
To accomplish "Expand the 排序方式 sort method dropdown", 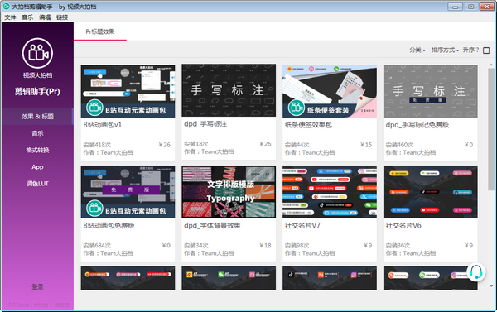I will [x=445, y=50].
